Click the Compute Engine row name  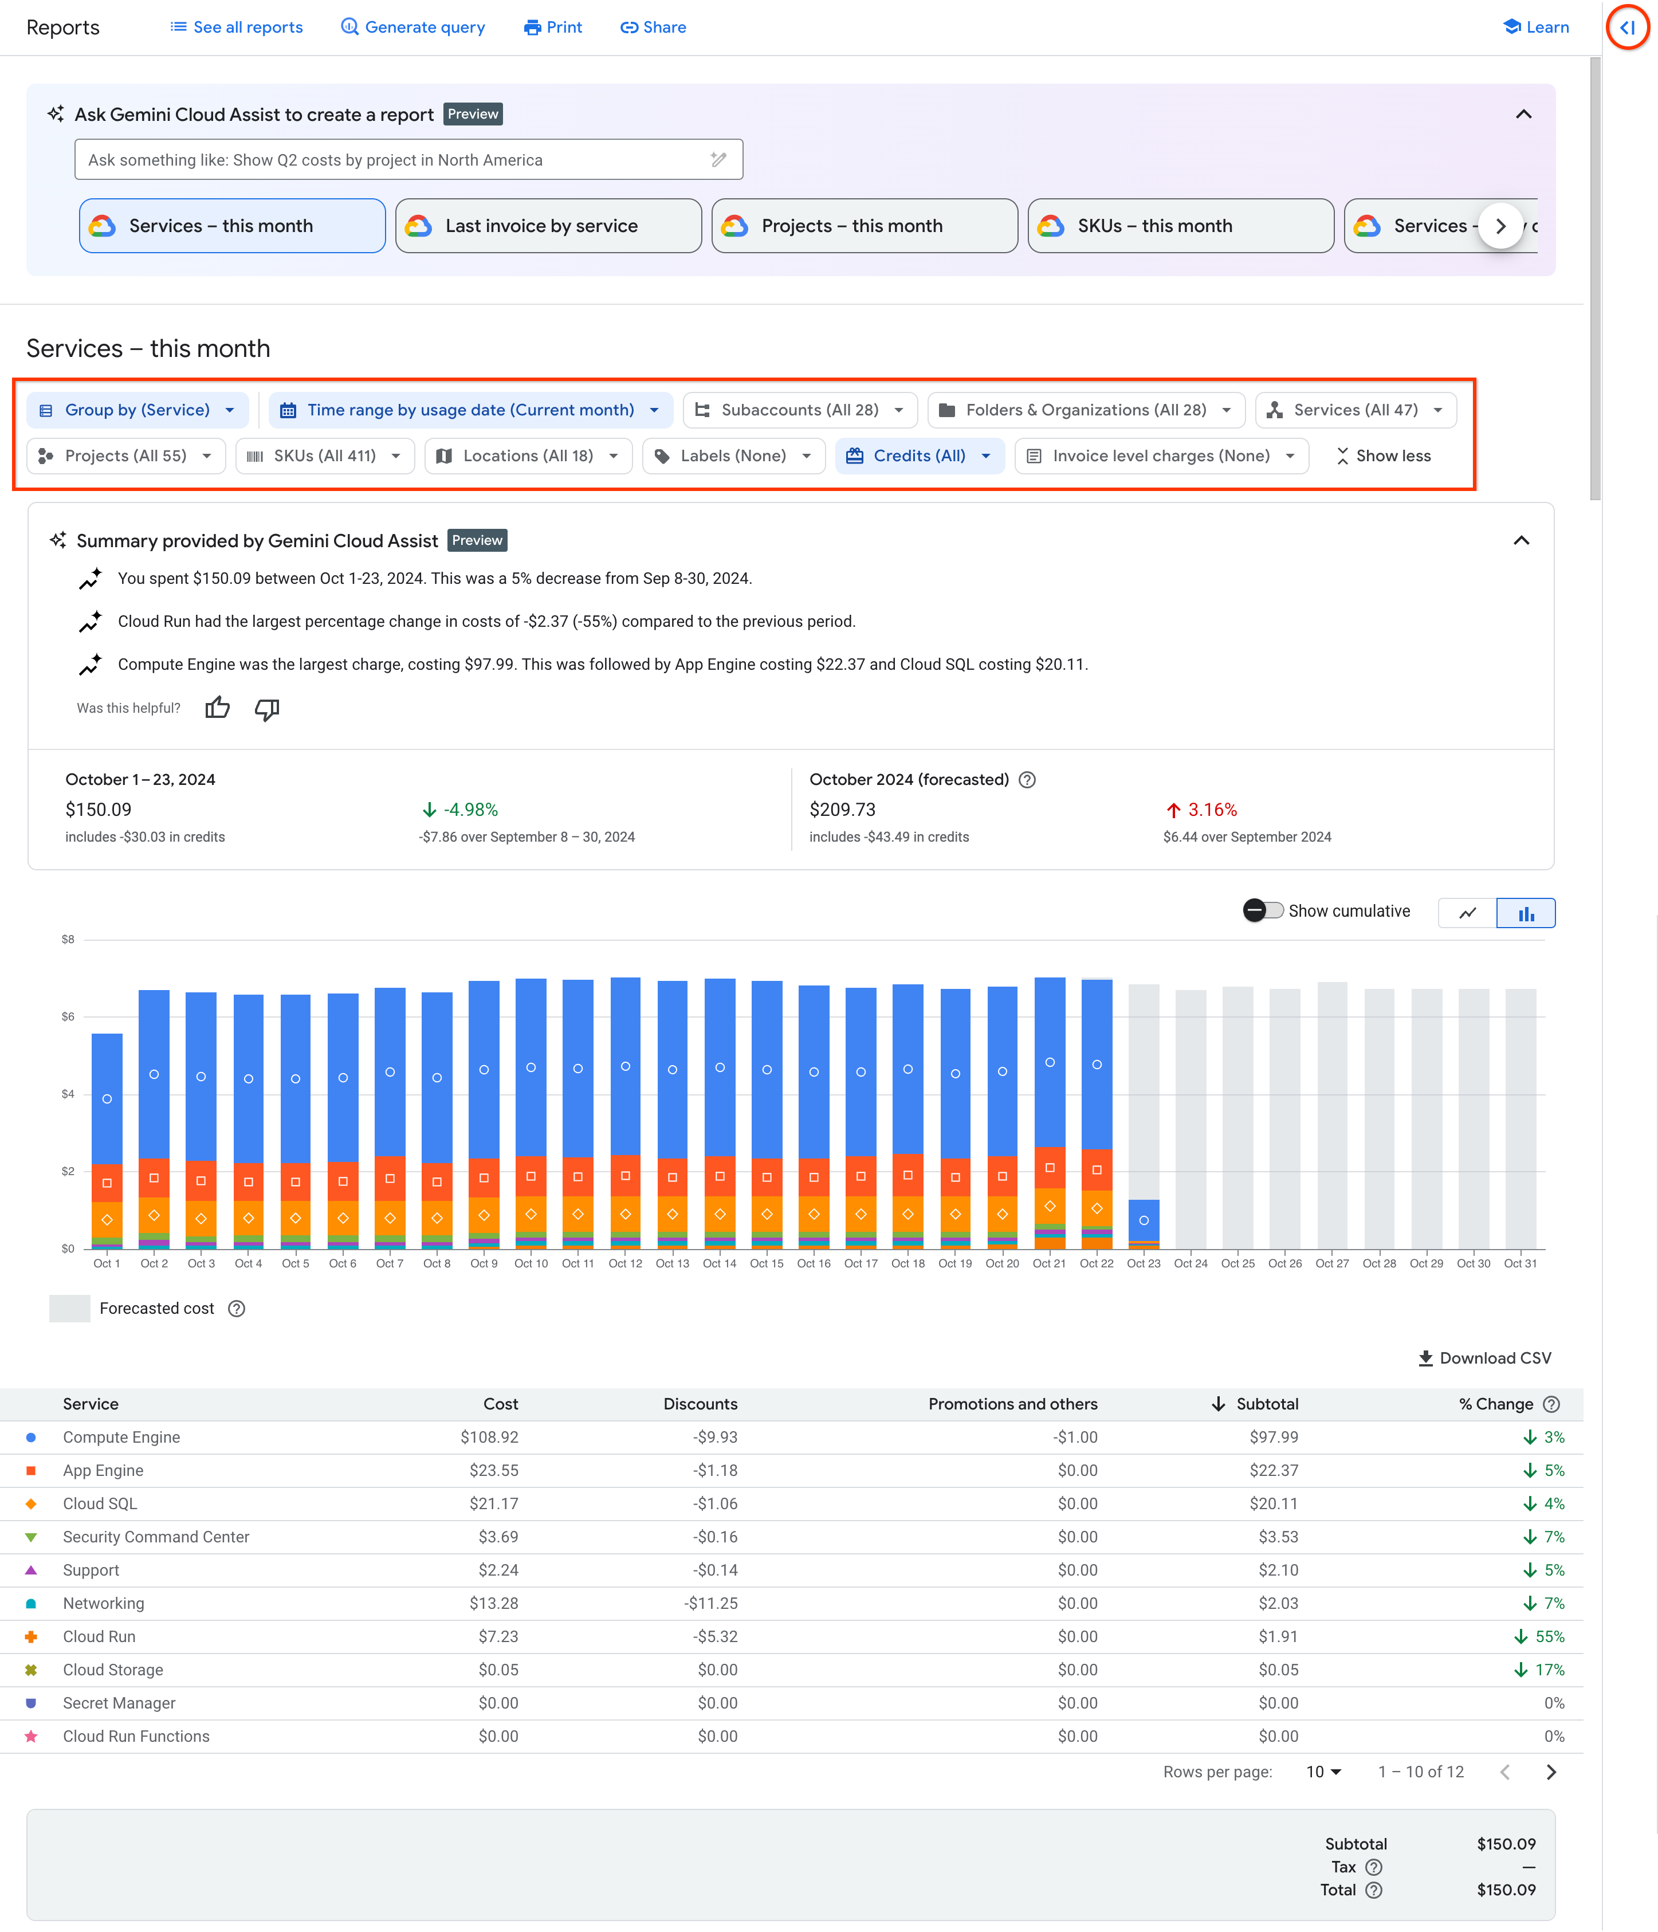coord(121,1437)
